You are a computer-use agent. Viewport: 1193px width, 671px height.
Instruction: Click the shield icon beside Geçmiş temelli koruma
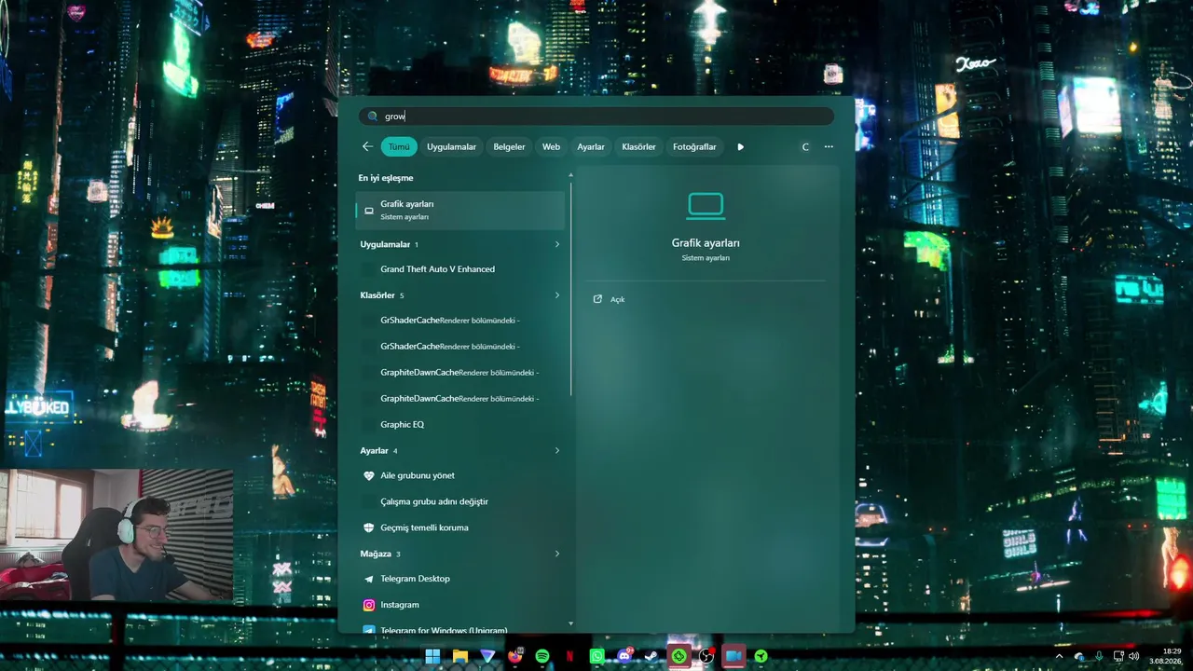tap(369, 527)
